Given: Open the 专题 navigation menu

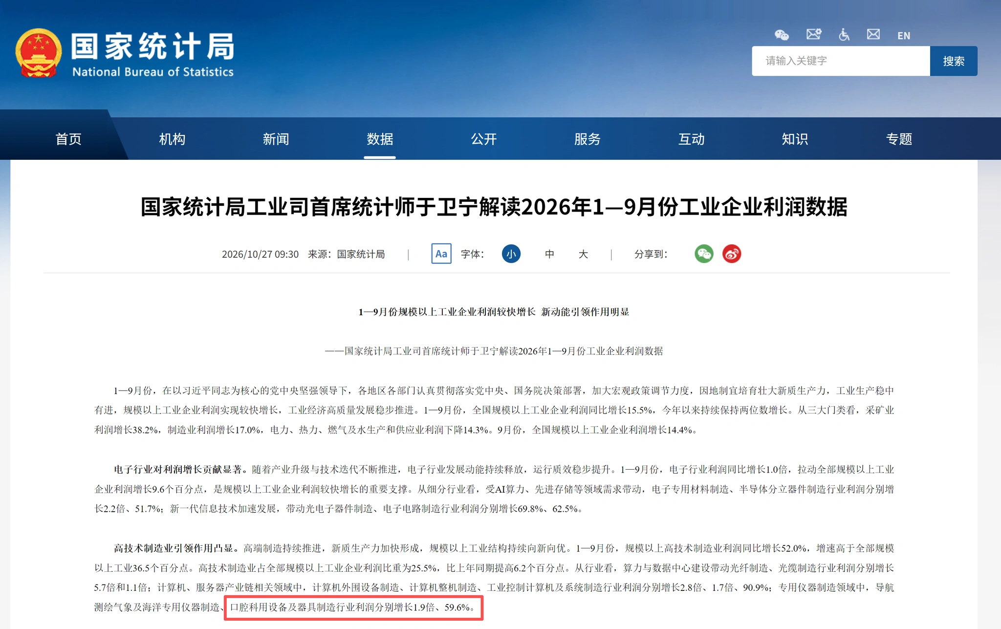Looking at the screenshot, I should (x=899, y=139).
